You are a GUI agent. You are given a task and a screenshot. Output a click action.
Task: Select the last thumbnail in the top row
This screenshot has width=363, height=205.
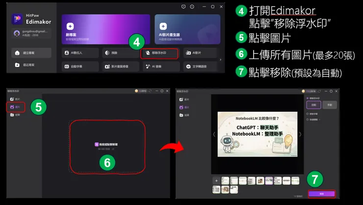[295, 181]
